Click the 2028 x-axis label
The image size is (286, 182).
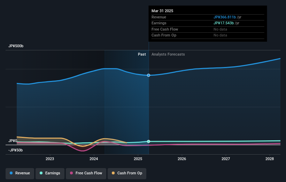[270, 159]
